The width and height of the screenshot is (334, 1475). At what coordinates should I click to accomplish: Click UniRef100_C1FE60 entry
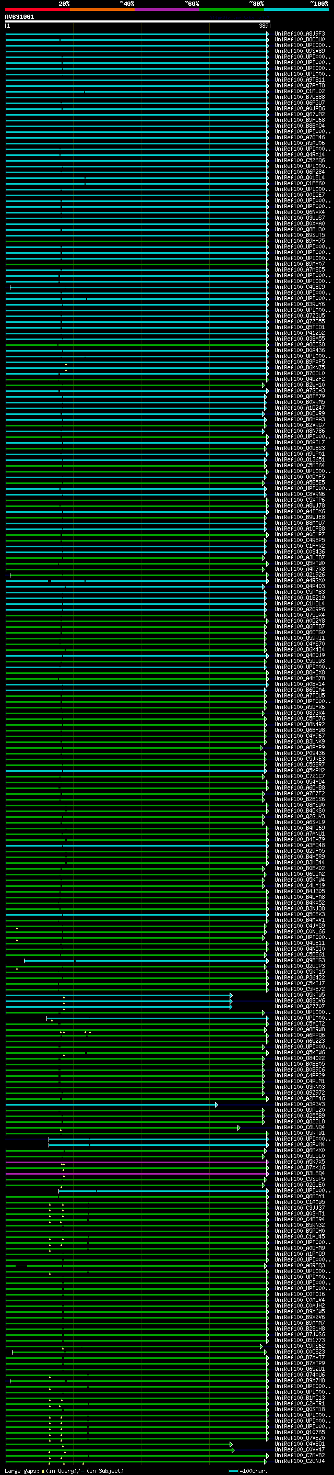click(300, 183)
